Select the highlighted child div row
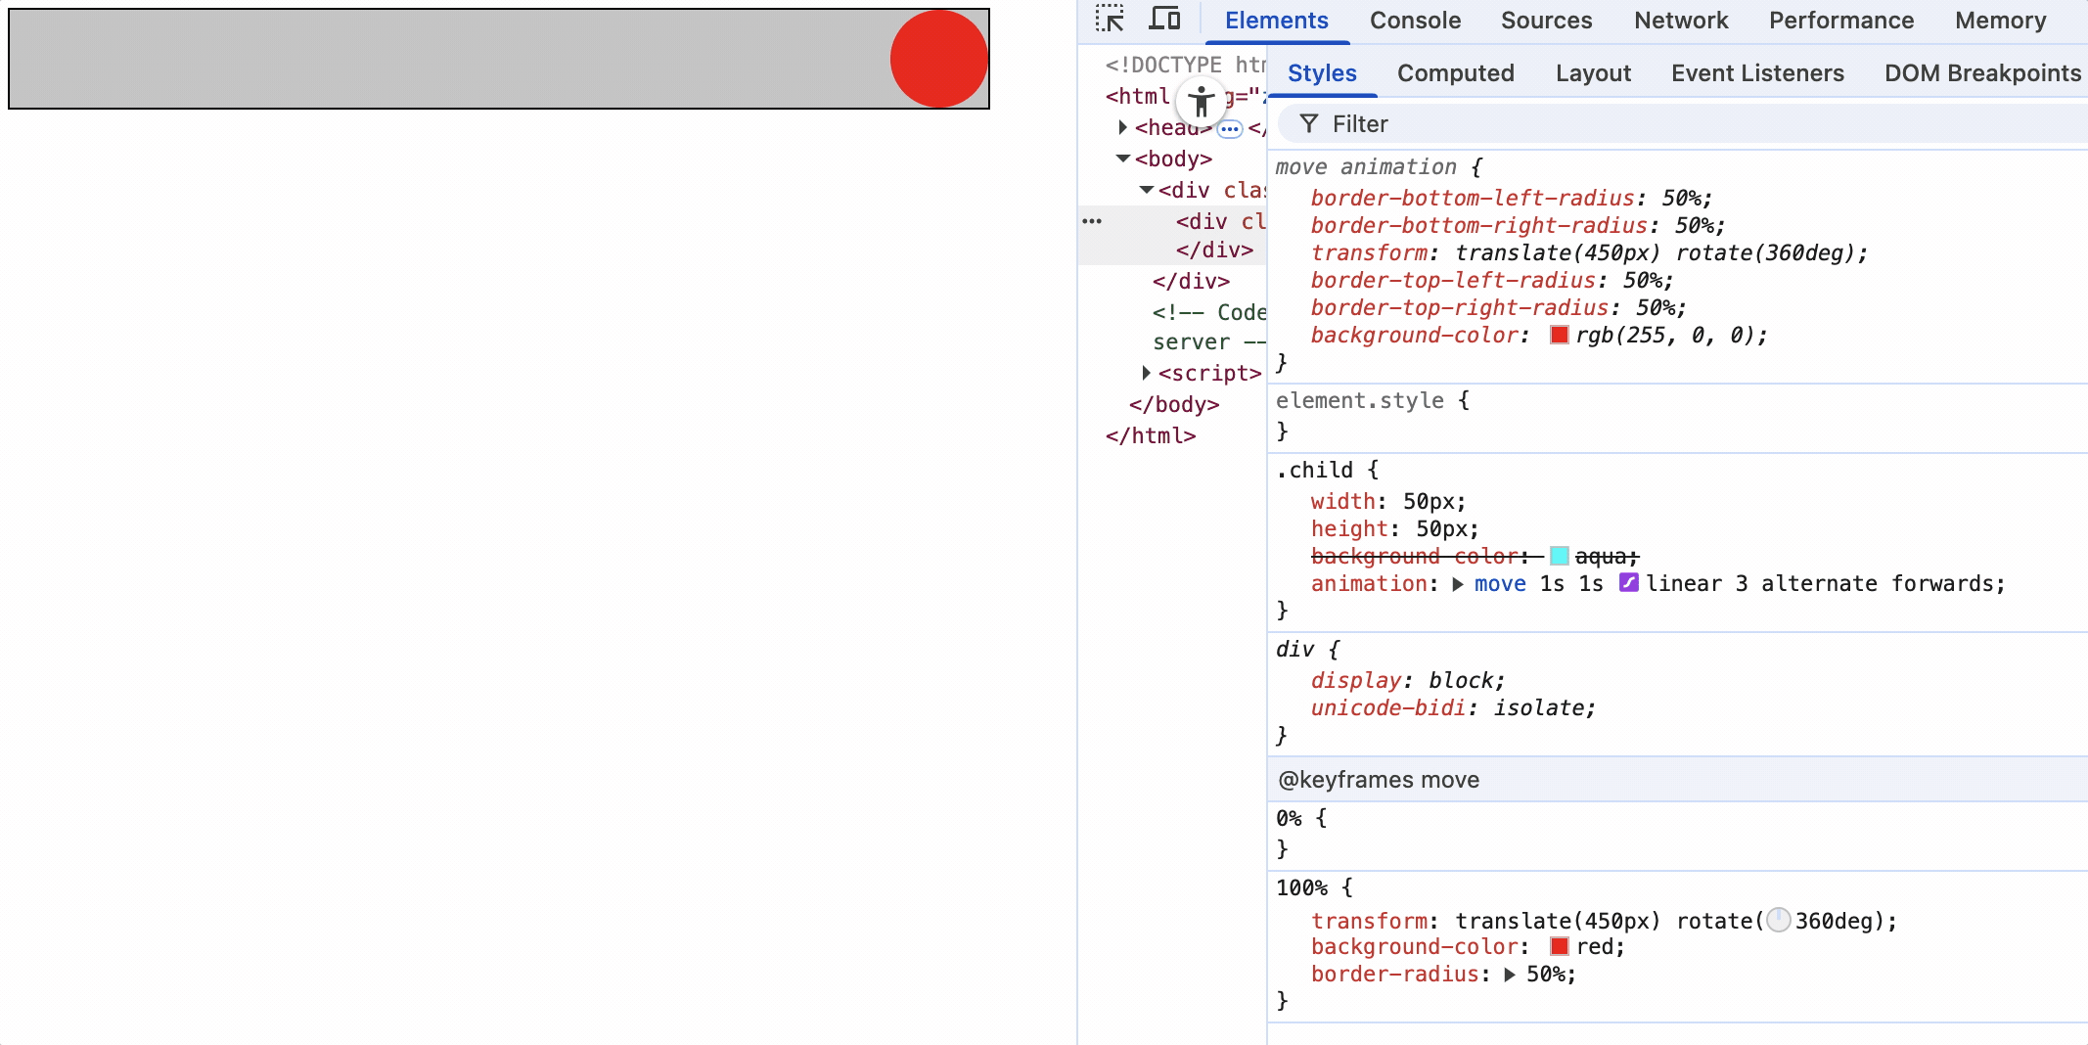The width and height of the screenshot is (2088, 1045). coord(1172,236)
